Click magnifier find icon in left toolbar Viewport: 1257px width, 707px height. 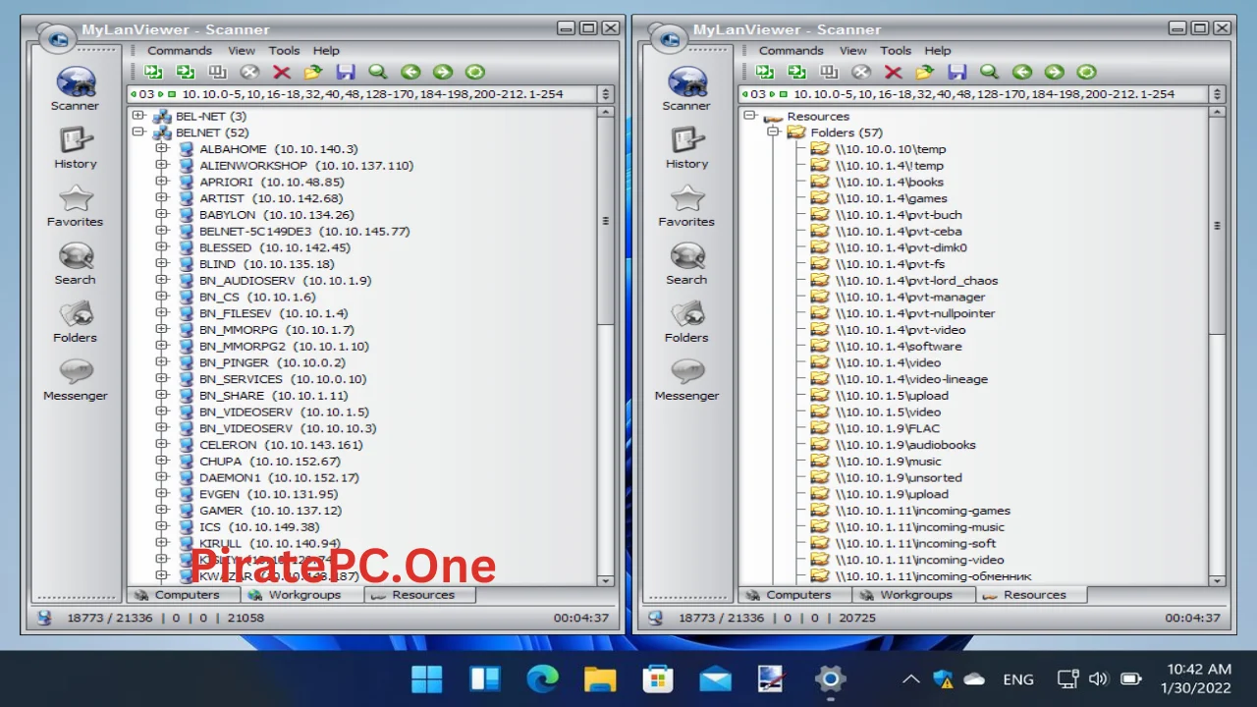pyautogui.click(x=378, y=72)
